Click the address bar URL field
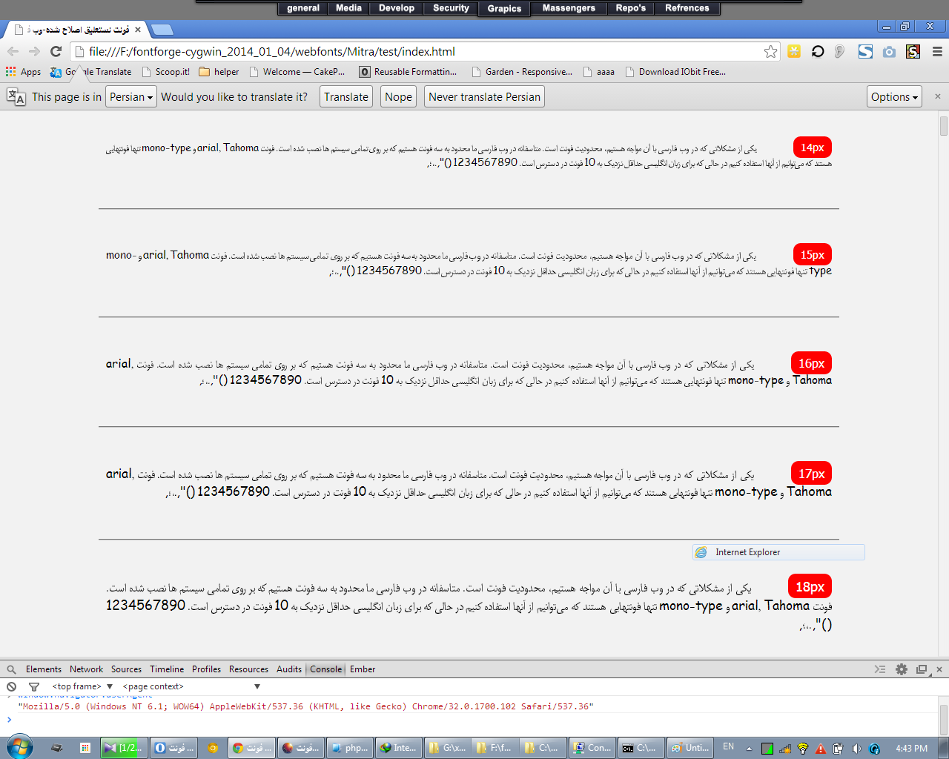This screenshot has height=759, width=949. [x=415, y=51]
